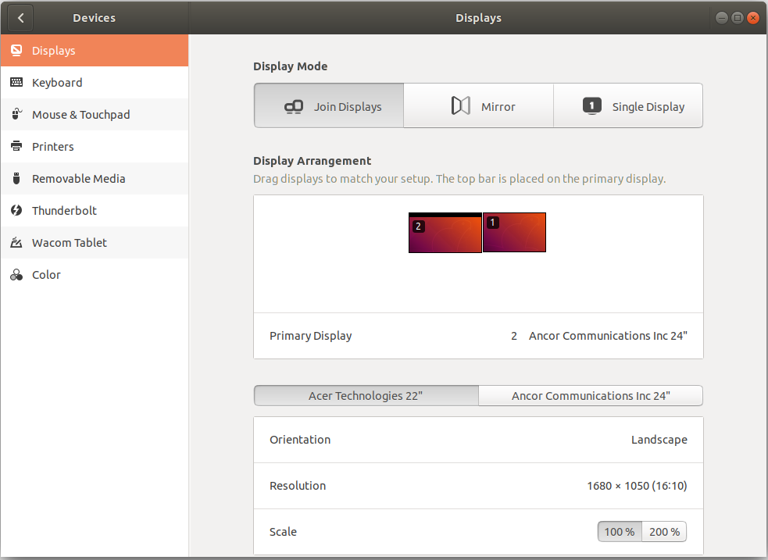Open Removable Media settings
The width and height of the screenshot is (768, 560).
click(x=95, y=178)
